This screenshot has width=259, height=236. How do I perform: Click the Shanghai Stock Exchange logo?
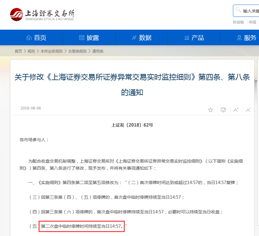(x=42, y=14)
